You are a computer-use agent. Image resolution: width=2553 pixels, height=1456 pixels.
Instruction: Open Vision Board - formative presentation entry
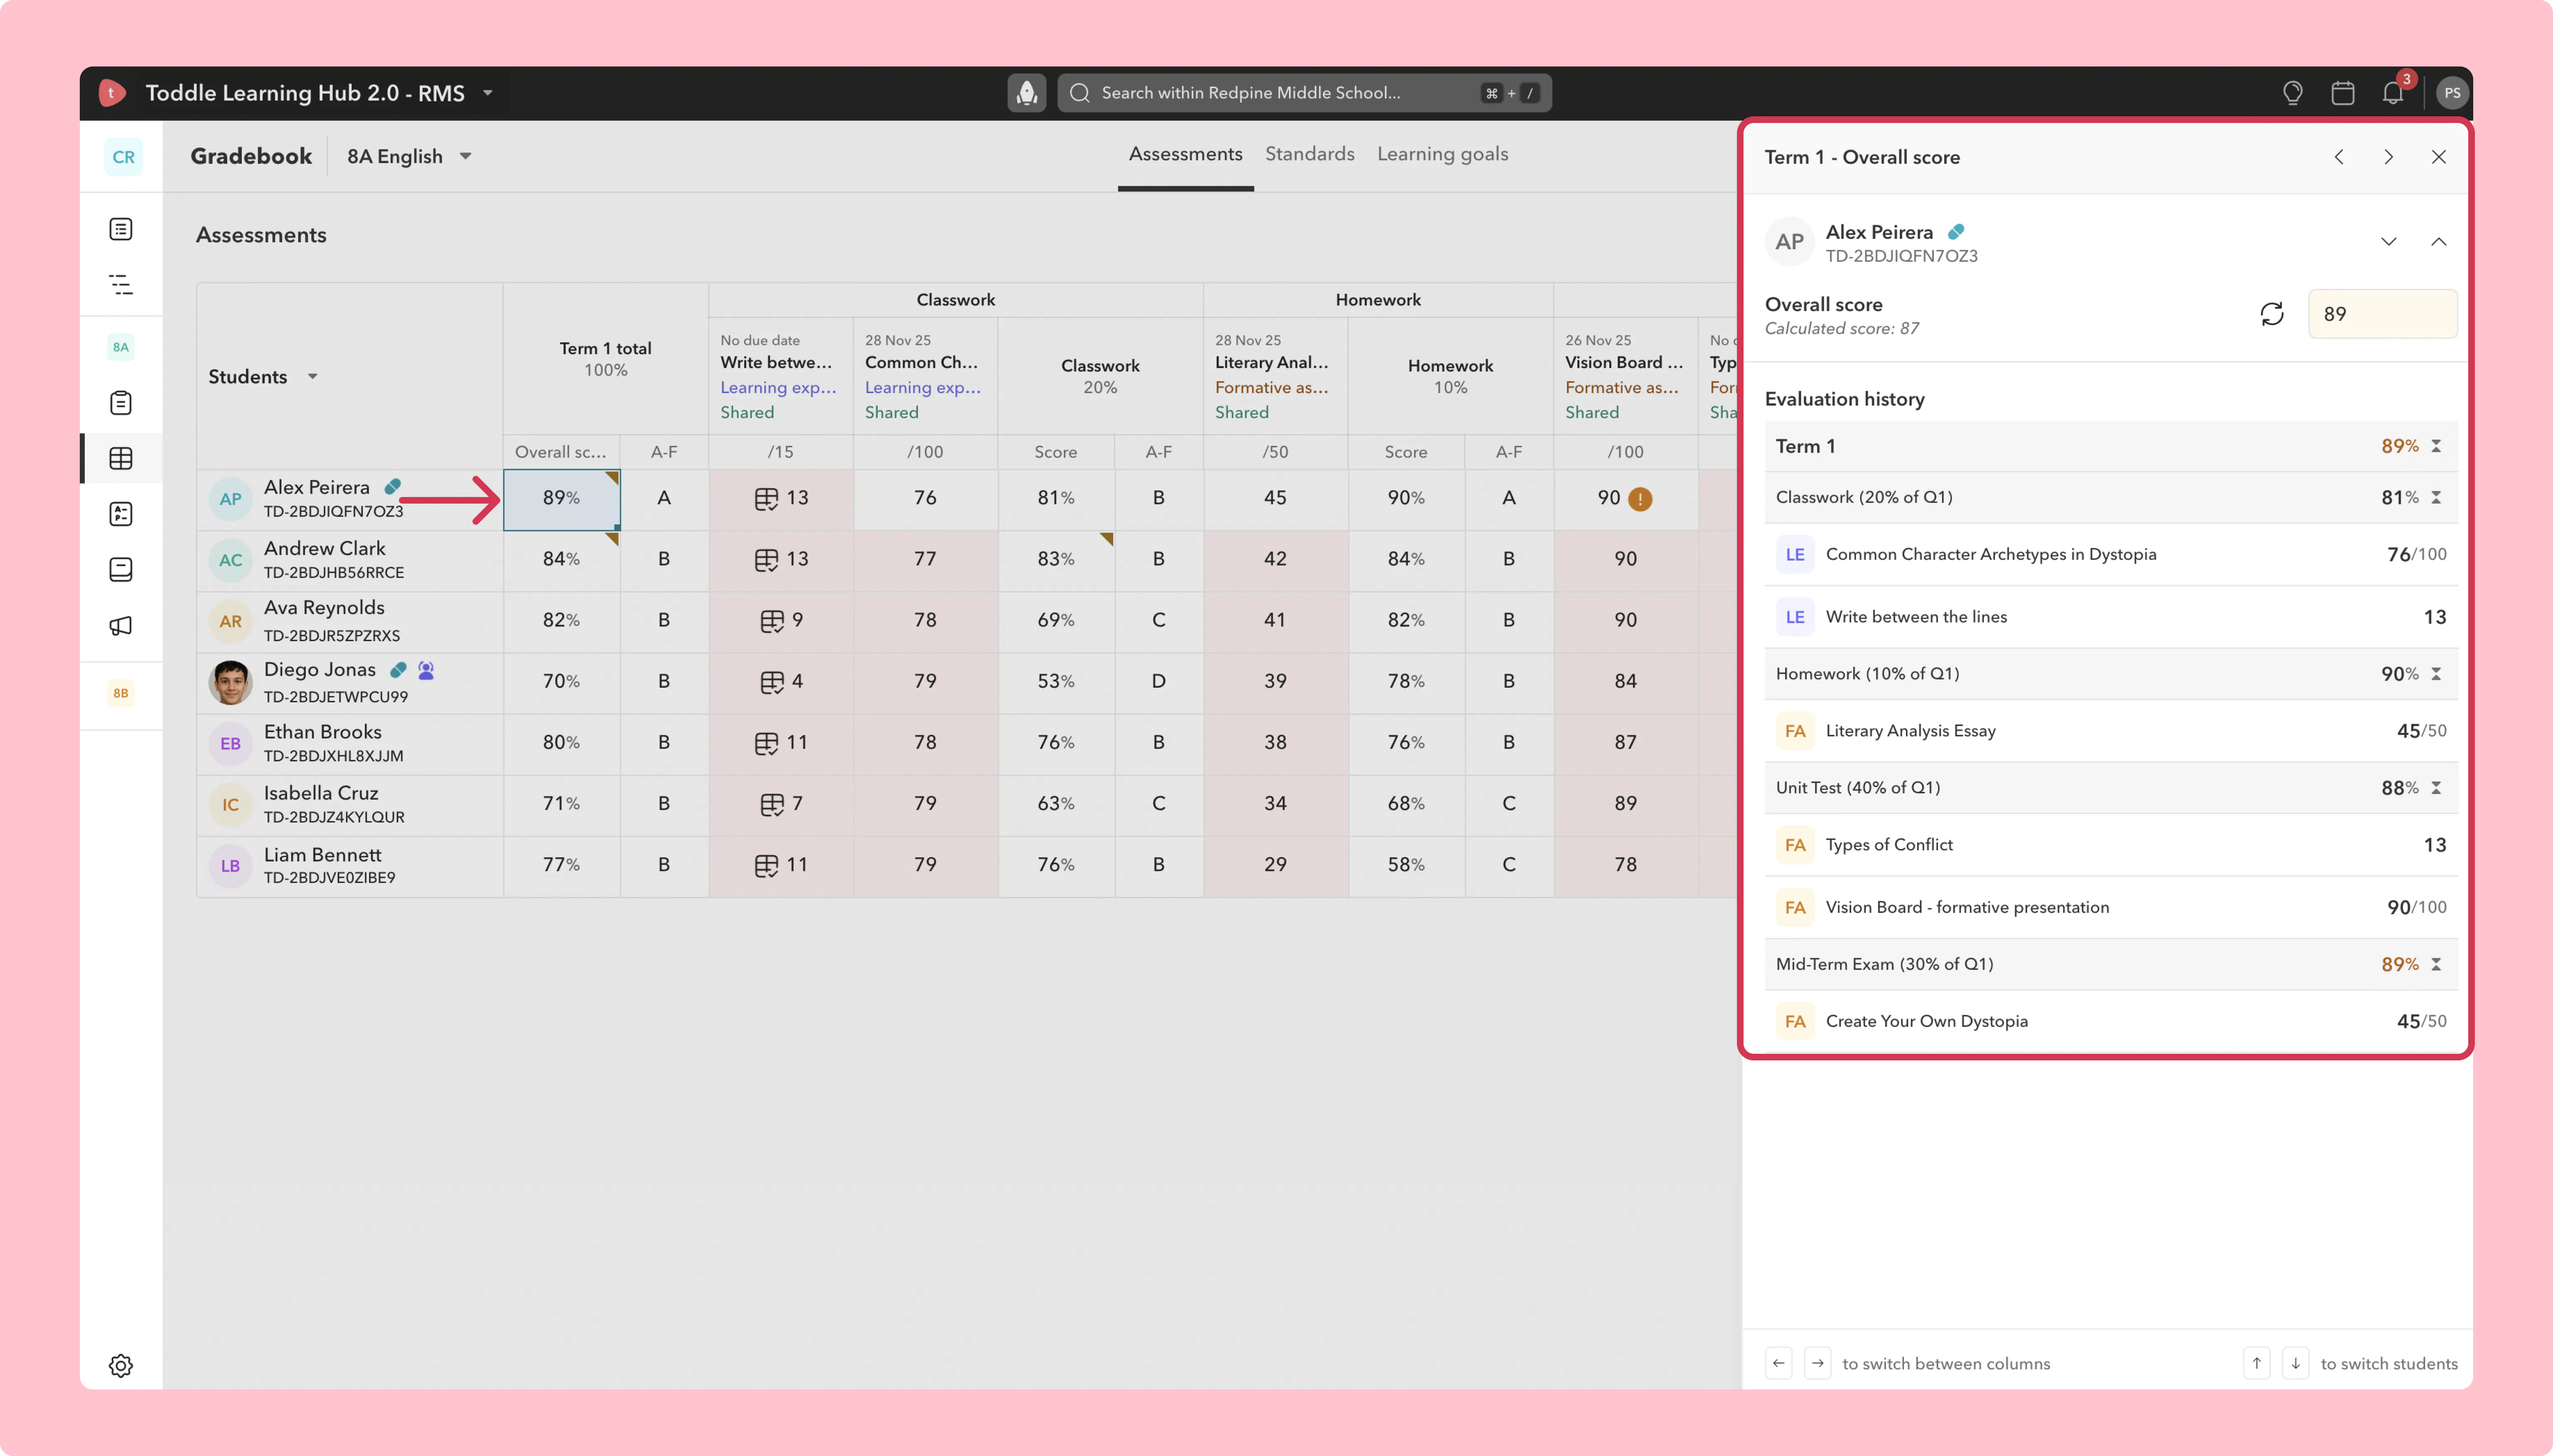(x=2110, y=908)
